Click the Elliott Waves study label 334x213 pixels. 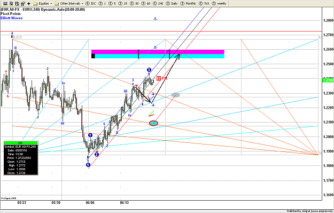[12, 18]
